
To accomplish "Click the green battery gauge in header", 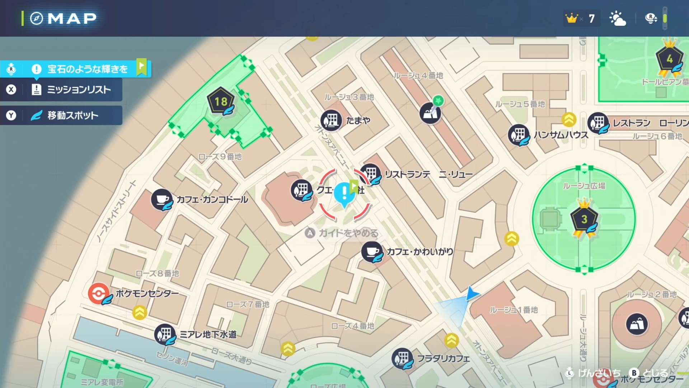I will (665, 18).
